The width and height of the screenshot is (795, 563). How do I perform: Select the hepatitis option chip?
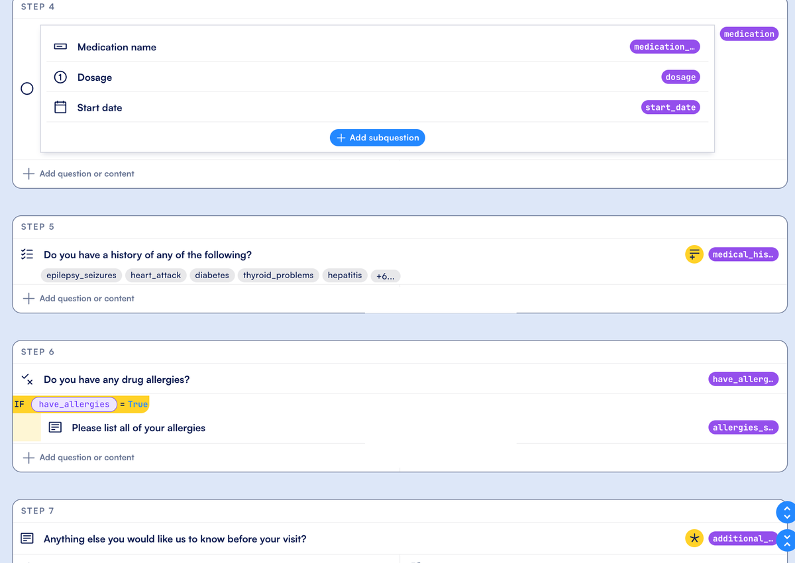coord(344,275)
